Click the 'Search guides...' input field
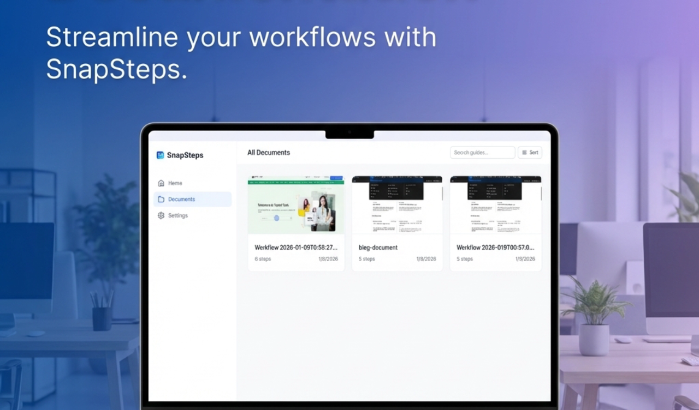The image size is (699, 410). pyautogui.click(x=482, y=152)
